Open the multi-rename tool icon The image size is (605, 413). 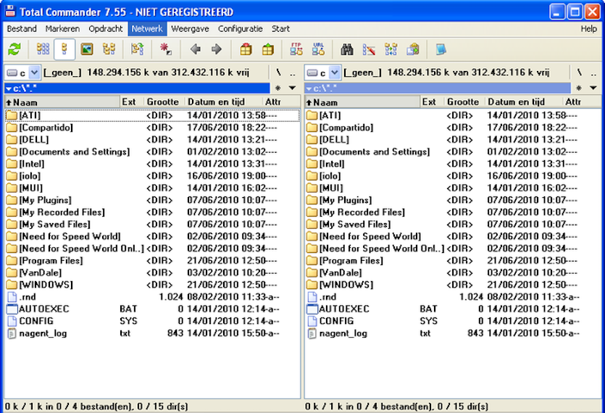(x=369, y=49)
